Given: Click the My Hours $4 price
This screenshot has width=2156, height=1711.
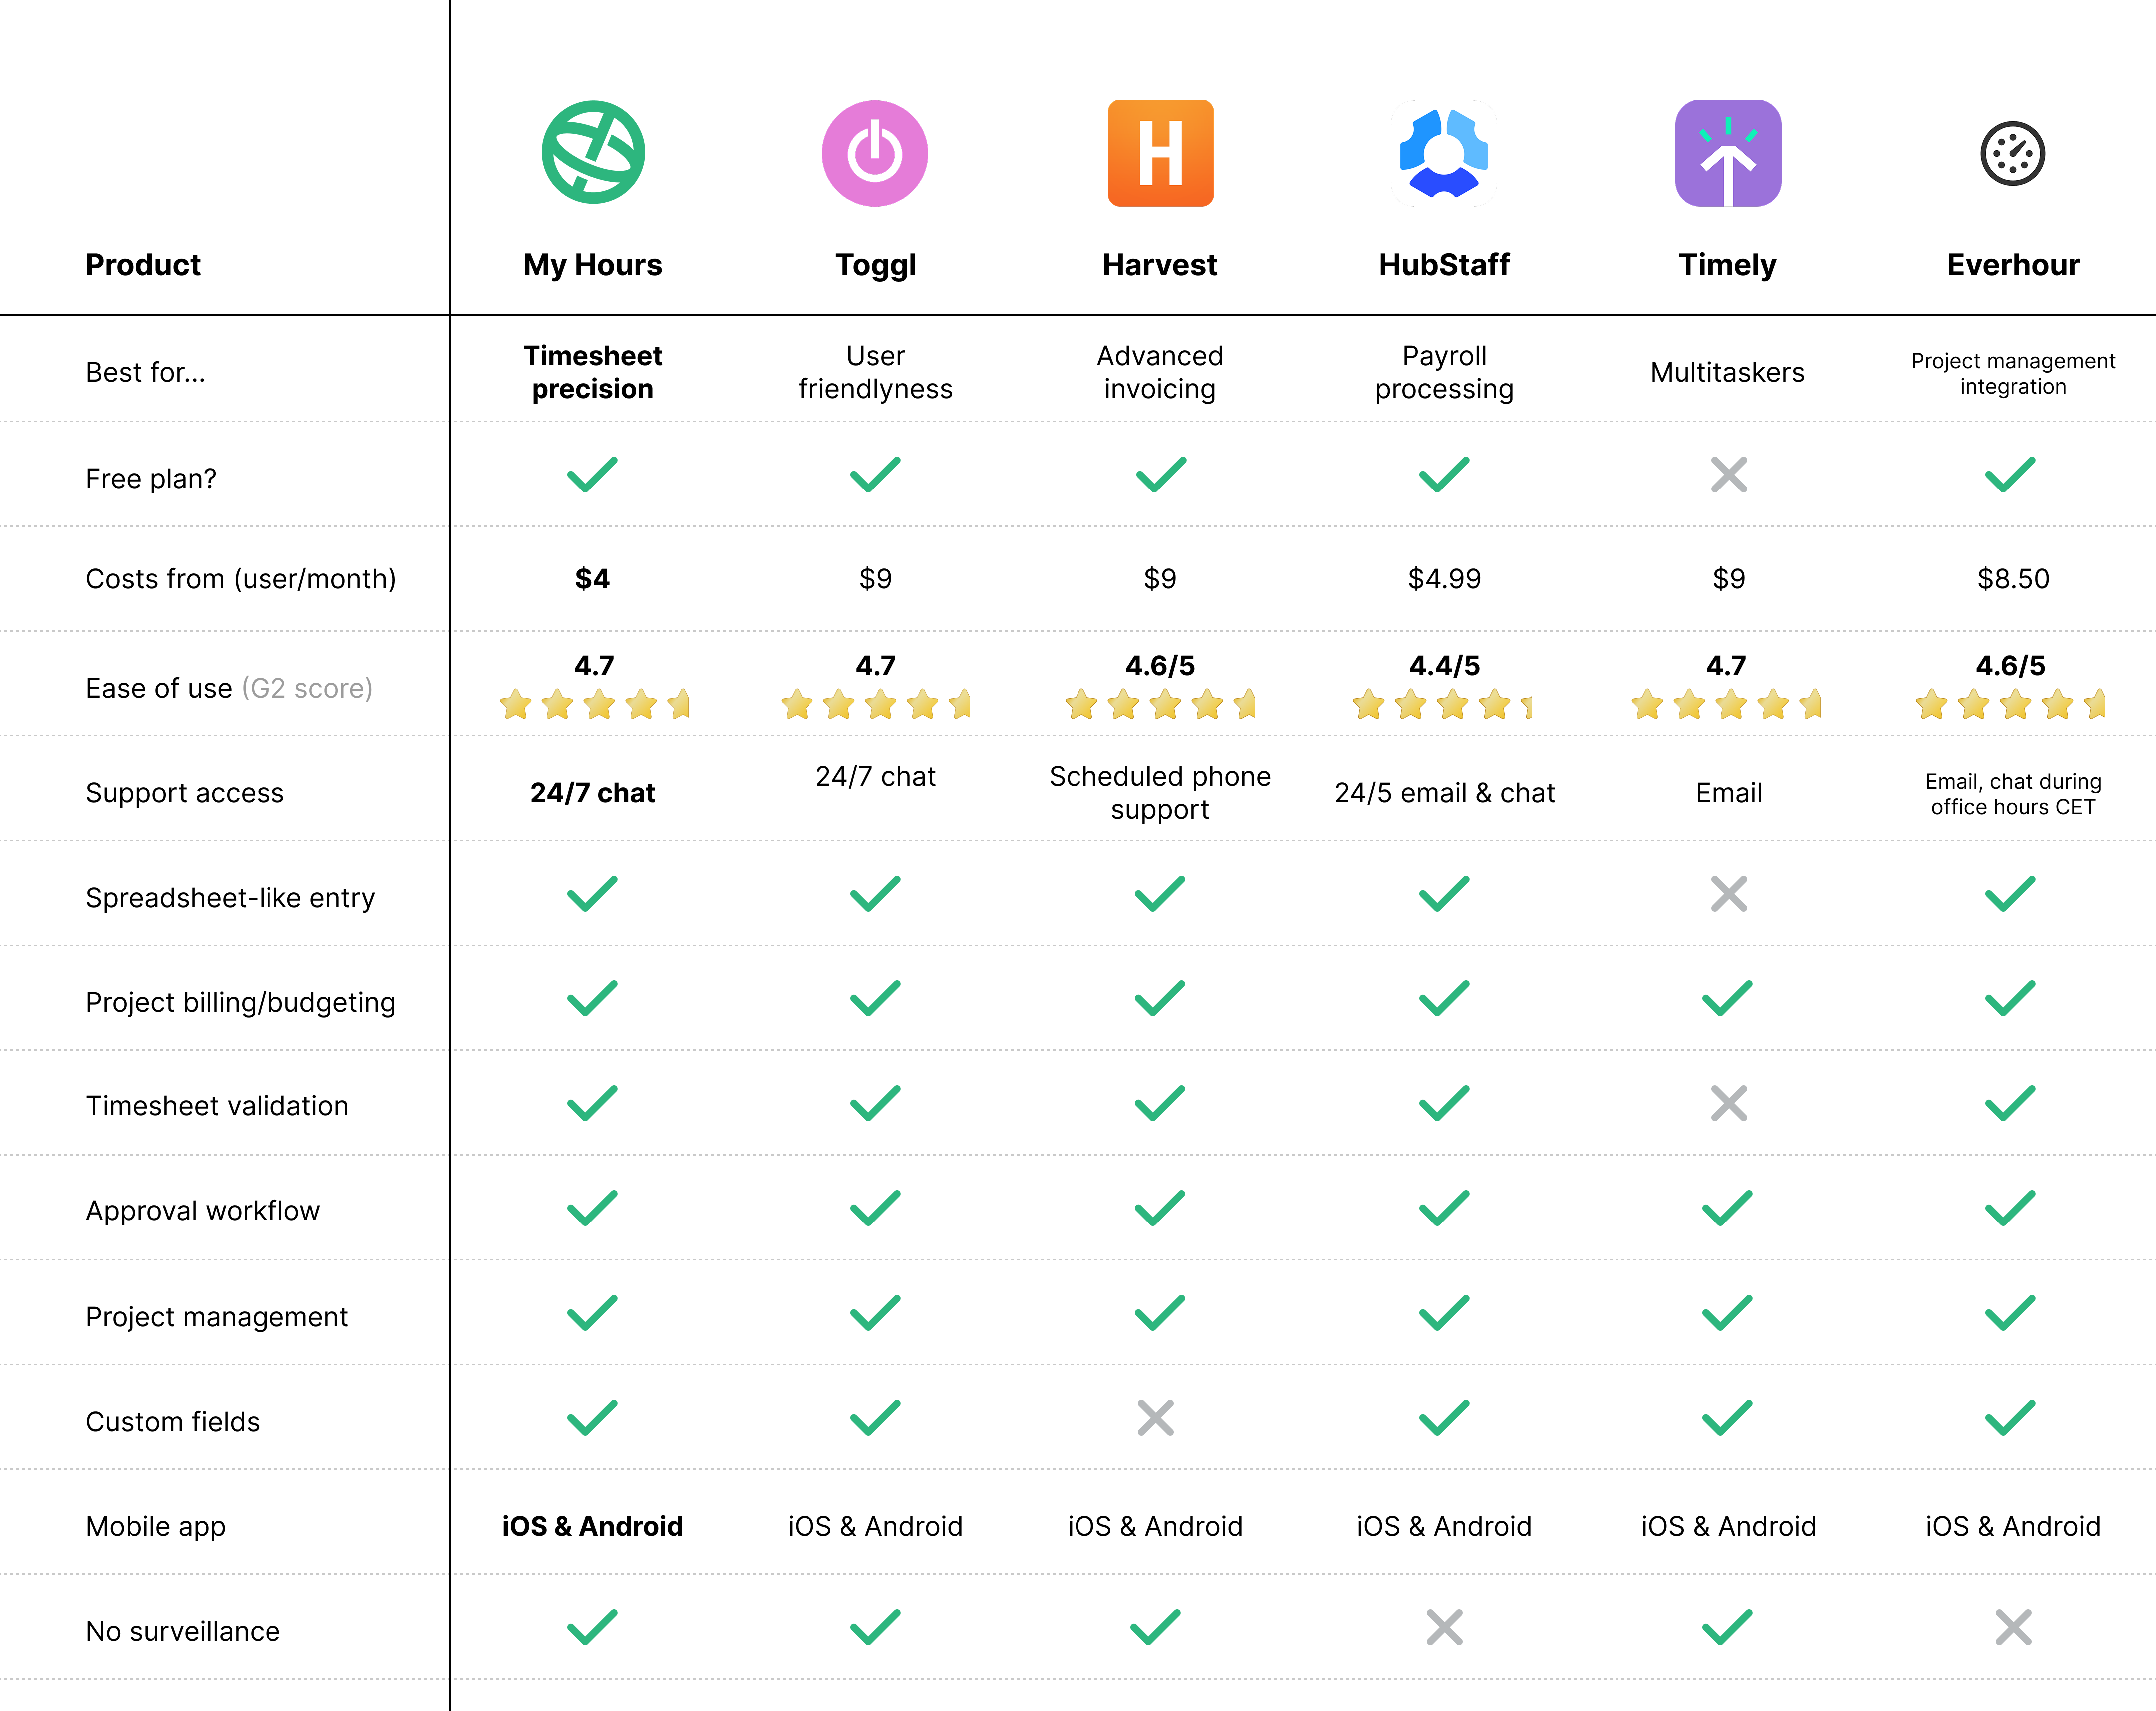Looking at the screenshot, I should coord(592,578).
